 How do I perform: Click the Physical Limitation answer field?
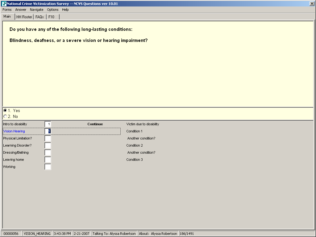(48, 138)
